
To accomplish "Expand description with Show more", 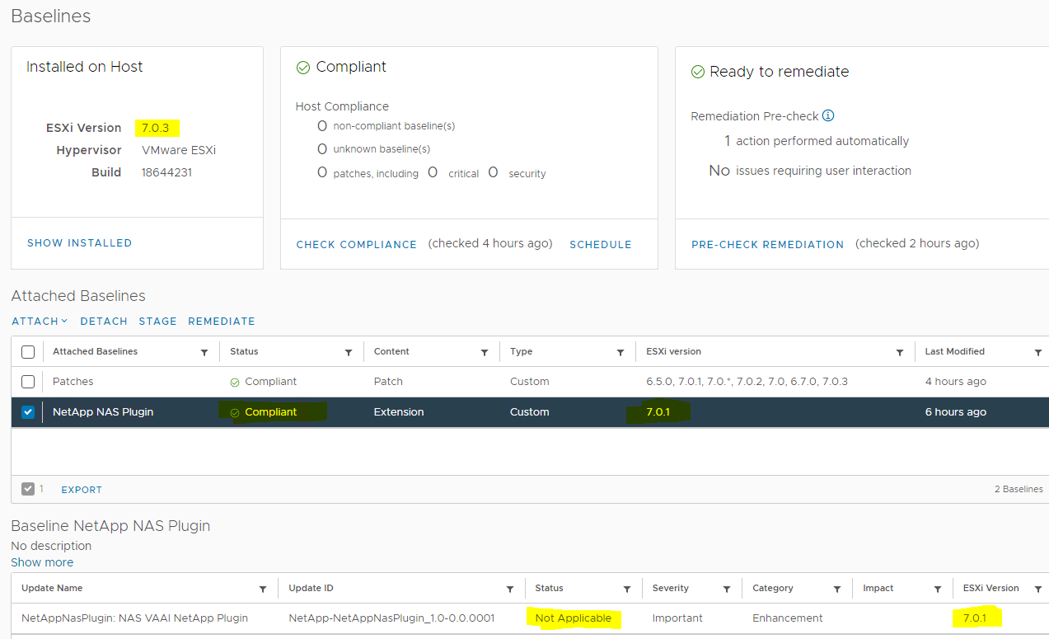I will coord(42,562).
